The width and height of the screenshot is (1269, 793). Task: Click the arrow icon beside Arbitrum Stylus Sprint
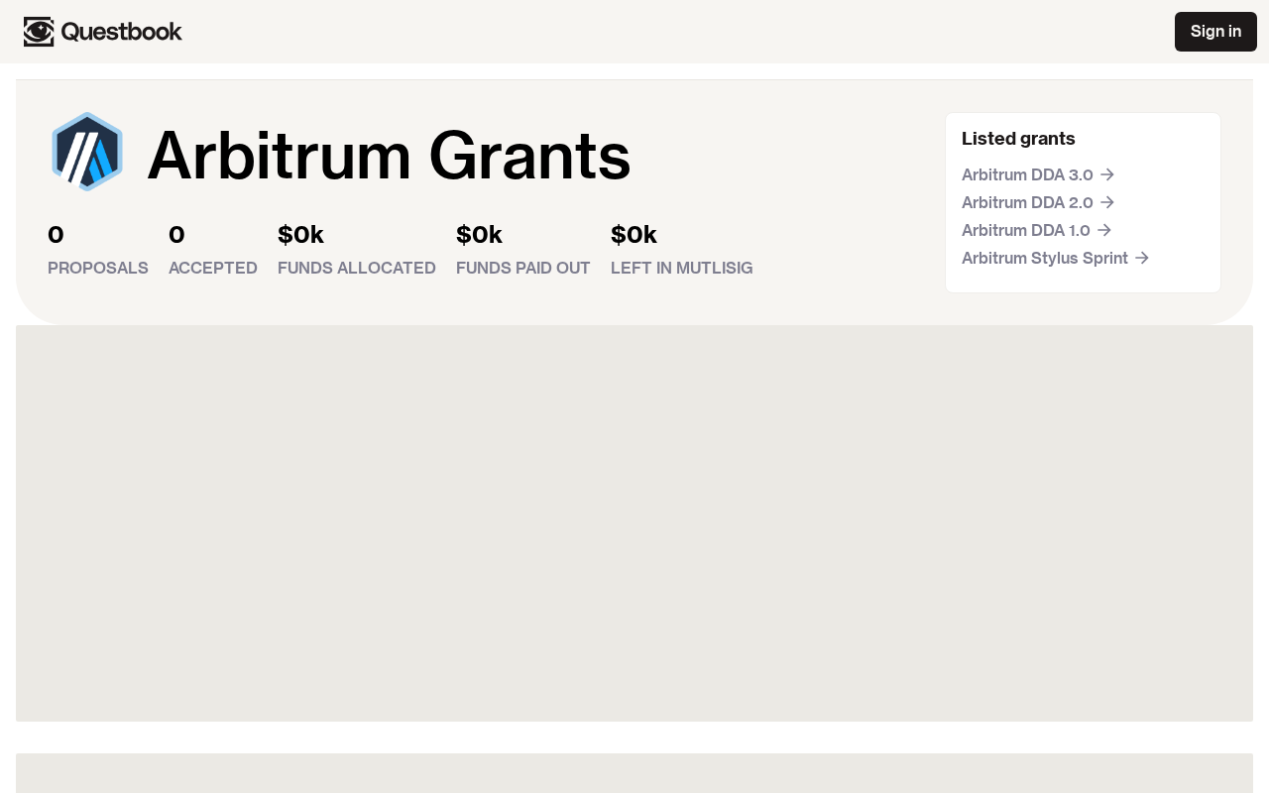pyautogui.click(x=1142, y=258)
